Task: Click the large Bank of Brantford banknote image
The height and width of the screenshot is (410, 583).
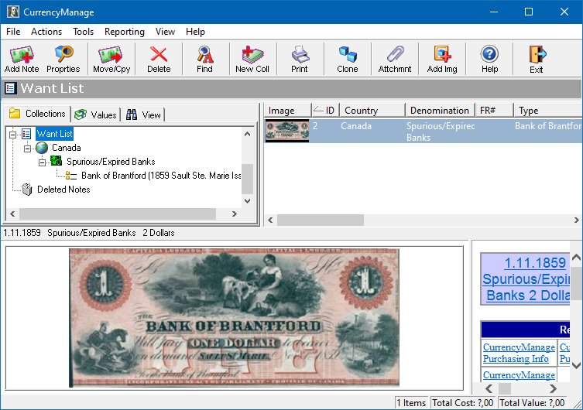Action: (x=235, y=317)
